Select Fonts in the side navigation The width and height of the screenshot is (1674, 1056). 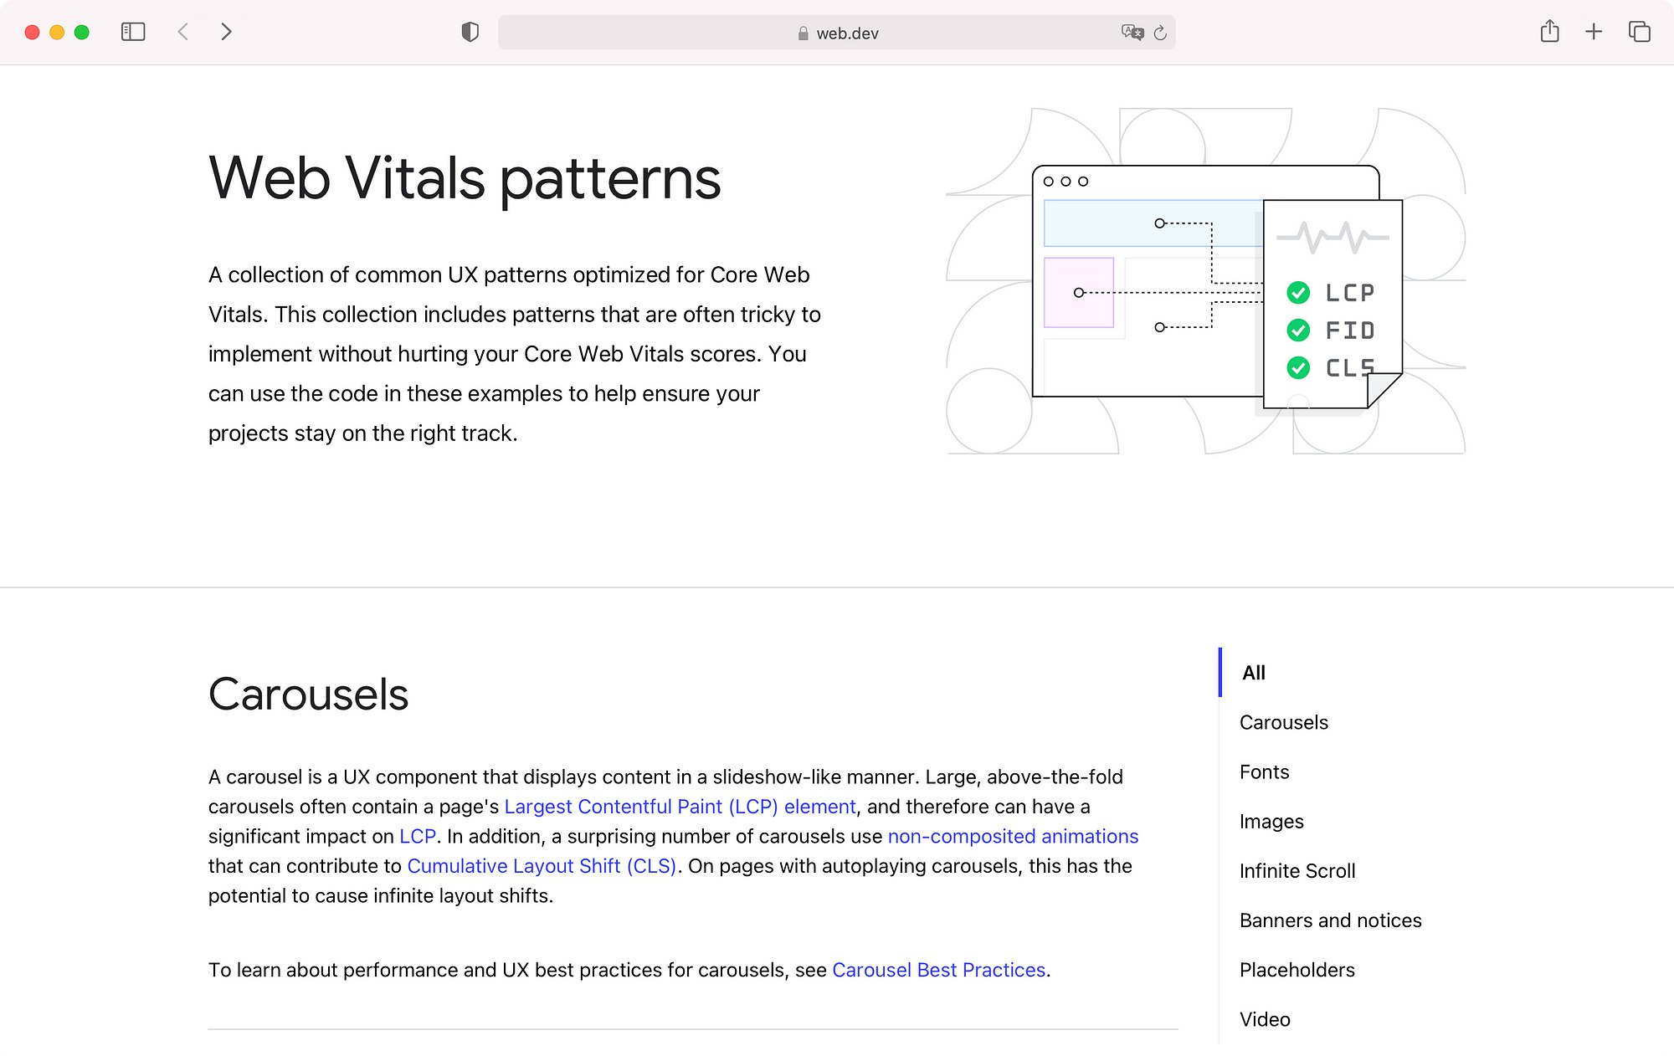(x=1264, y=771)
